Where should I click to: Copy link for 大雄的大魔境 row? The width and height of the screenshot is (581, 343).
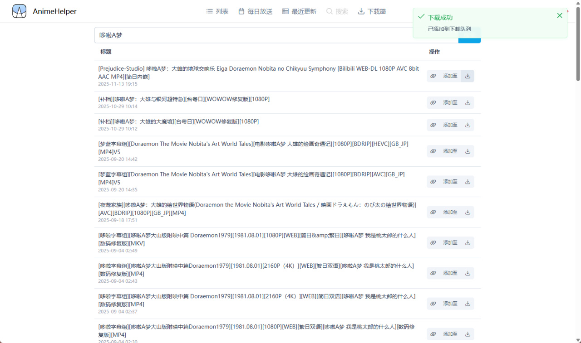tap(433, 125)
